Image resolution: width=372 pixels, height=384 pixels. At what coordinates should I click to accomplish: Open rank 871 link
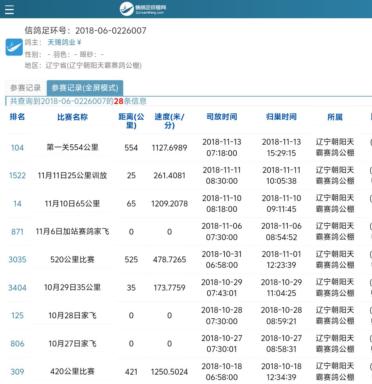coord(17,232)
